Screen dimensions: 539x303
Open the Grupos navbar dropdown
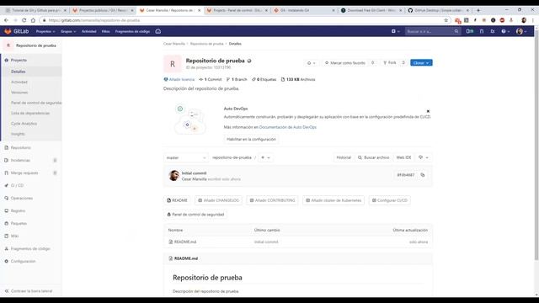(x=68, y=31)
